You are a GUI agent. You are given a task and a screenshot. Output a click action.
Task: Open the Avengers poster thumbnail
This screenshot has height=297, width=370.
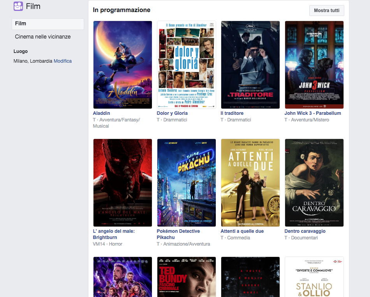[122, 277]
